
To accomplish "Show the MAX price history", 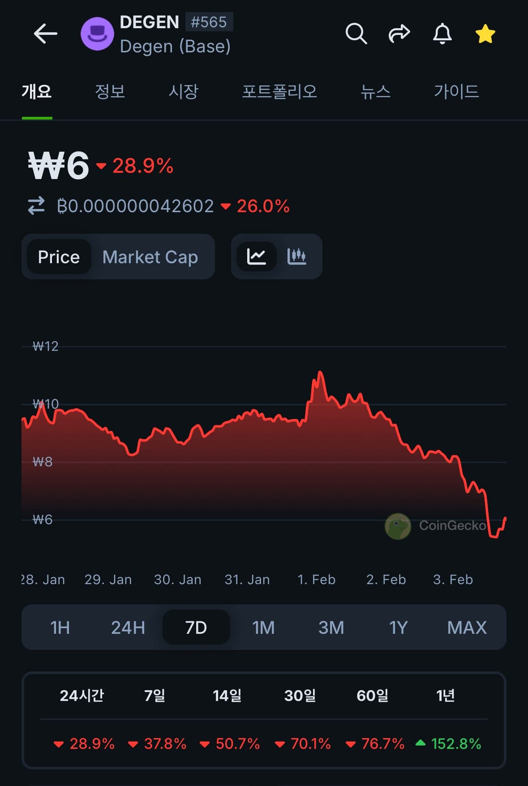I will pos(467,628).
